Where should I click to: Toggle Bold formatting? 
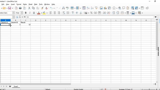pos(26,13)
